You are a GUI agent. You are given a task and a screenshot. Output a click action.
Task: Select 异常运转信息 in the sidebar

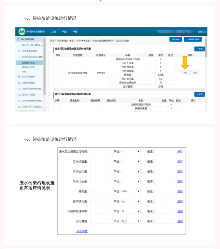coord(29,67)
